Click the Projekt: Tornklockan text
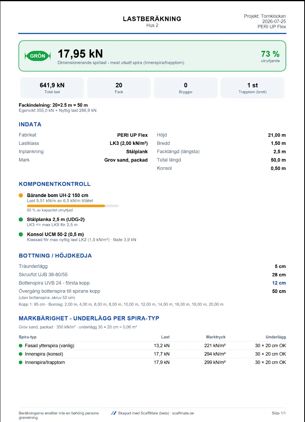This screenshot has width=305, height=422. [265, 16]
